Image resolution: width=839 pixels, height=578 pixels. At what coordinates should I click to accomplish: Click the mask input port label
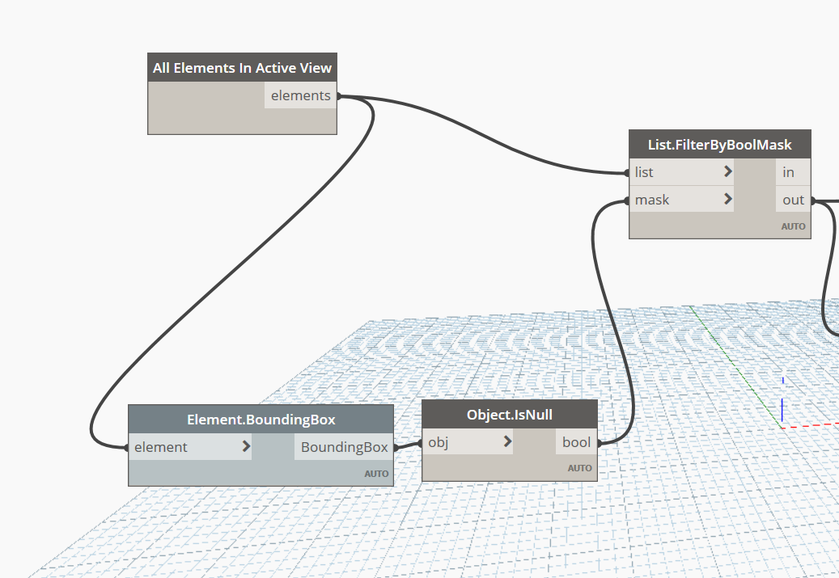(x=652, y=200)
